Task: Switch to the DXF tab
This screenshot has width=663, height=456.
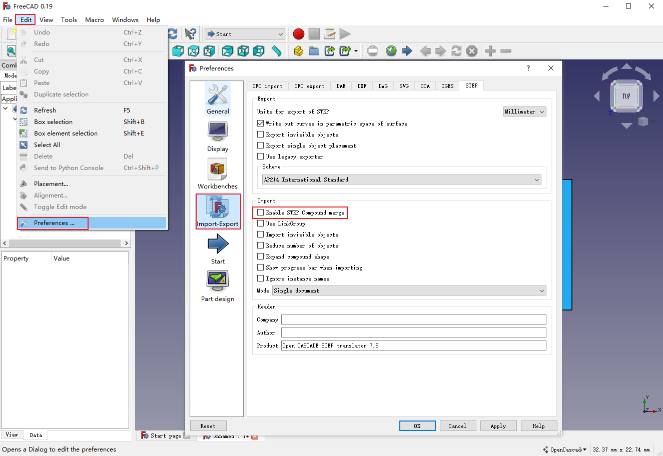Action: [362, 86]
